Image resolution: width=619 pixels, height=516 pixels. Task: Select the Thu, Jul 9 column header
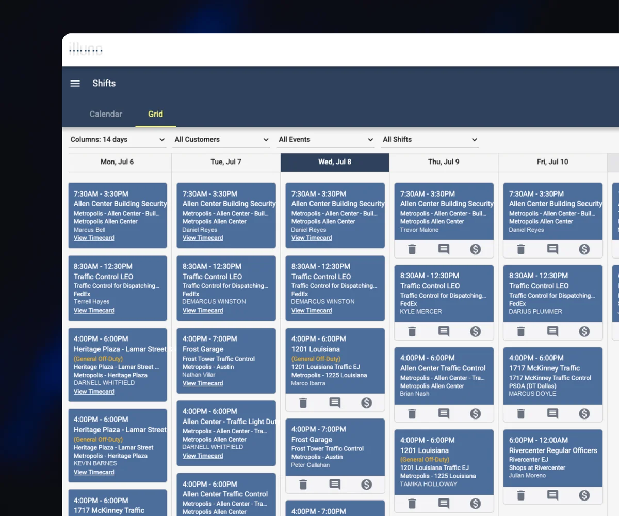click(x=444, y=162)
